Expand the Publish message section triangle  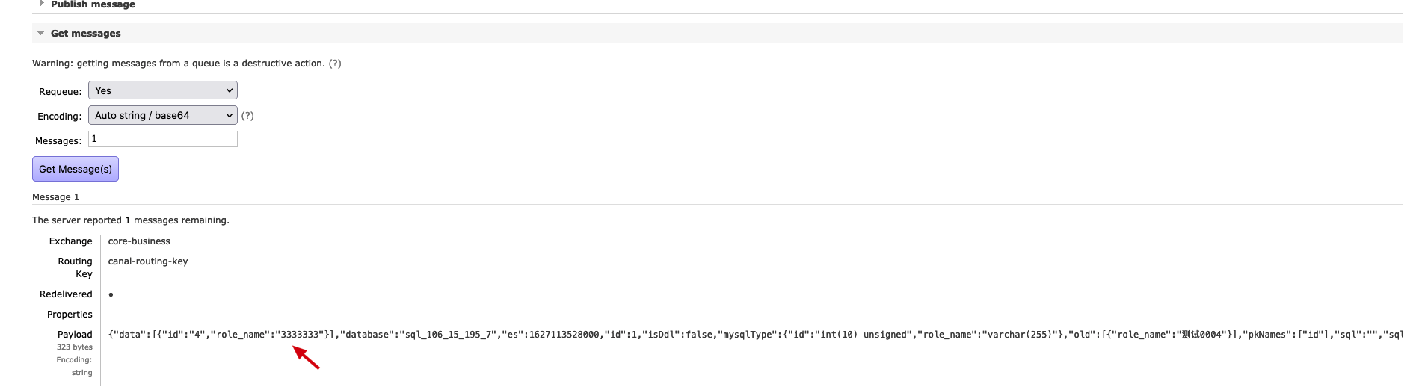41,4
